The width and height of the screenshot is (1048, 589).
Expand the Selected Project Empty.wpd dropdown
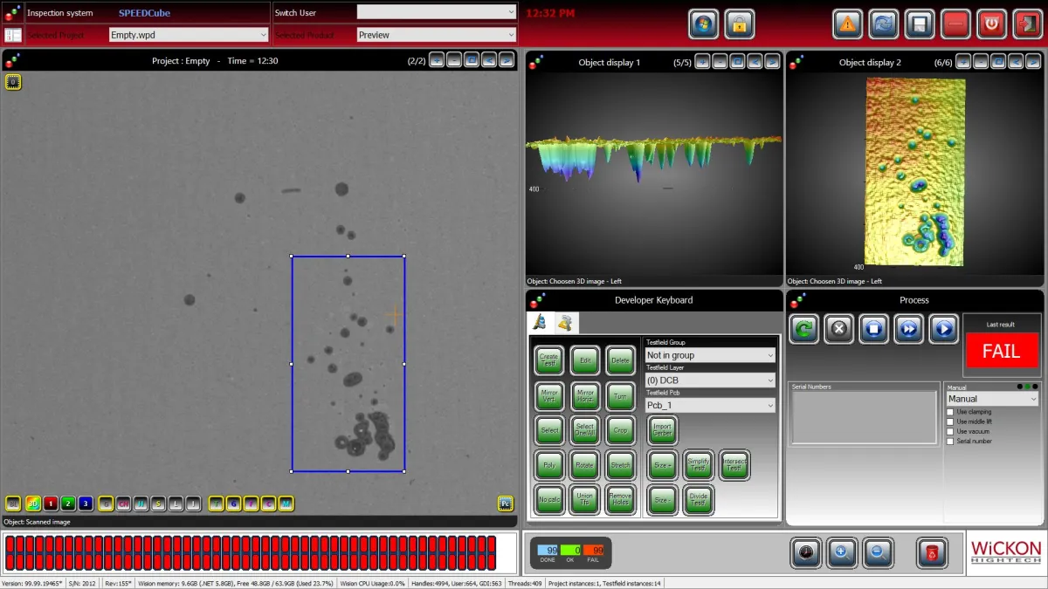(x=188, y=35)
